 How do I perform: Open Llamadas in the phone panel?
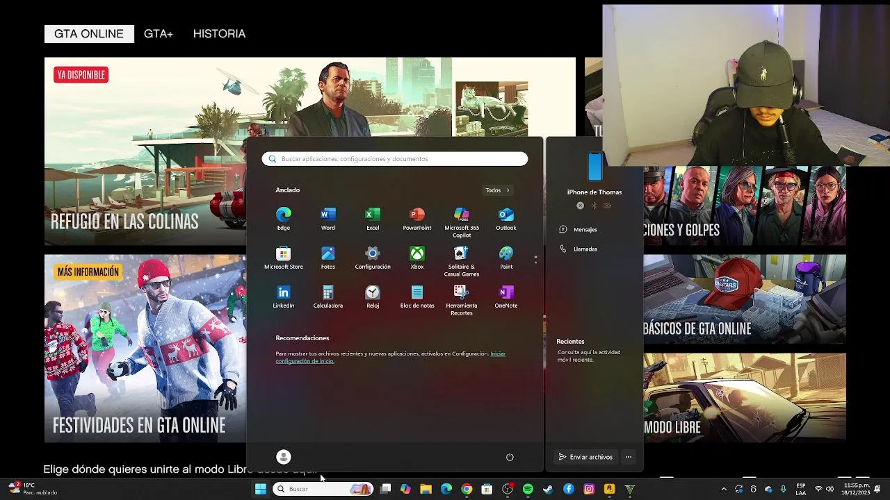coord(578,249)
